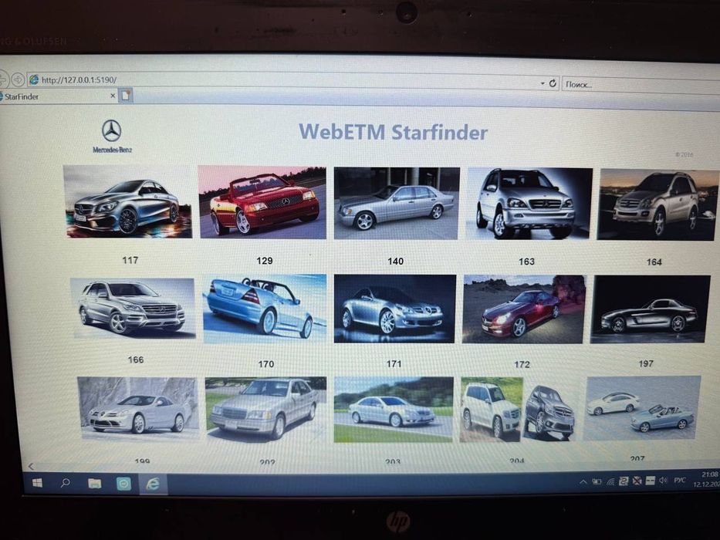
Task: Click the 197 label text
Action: coord(646,363)
